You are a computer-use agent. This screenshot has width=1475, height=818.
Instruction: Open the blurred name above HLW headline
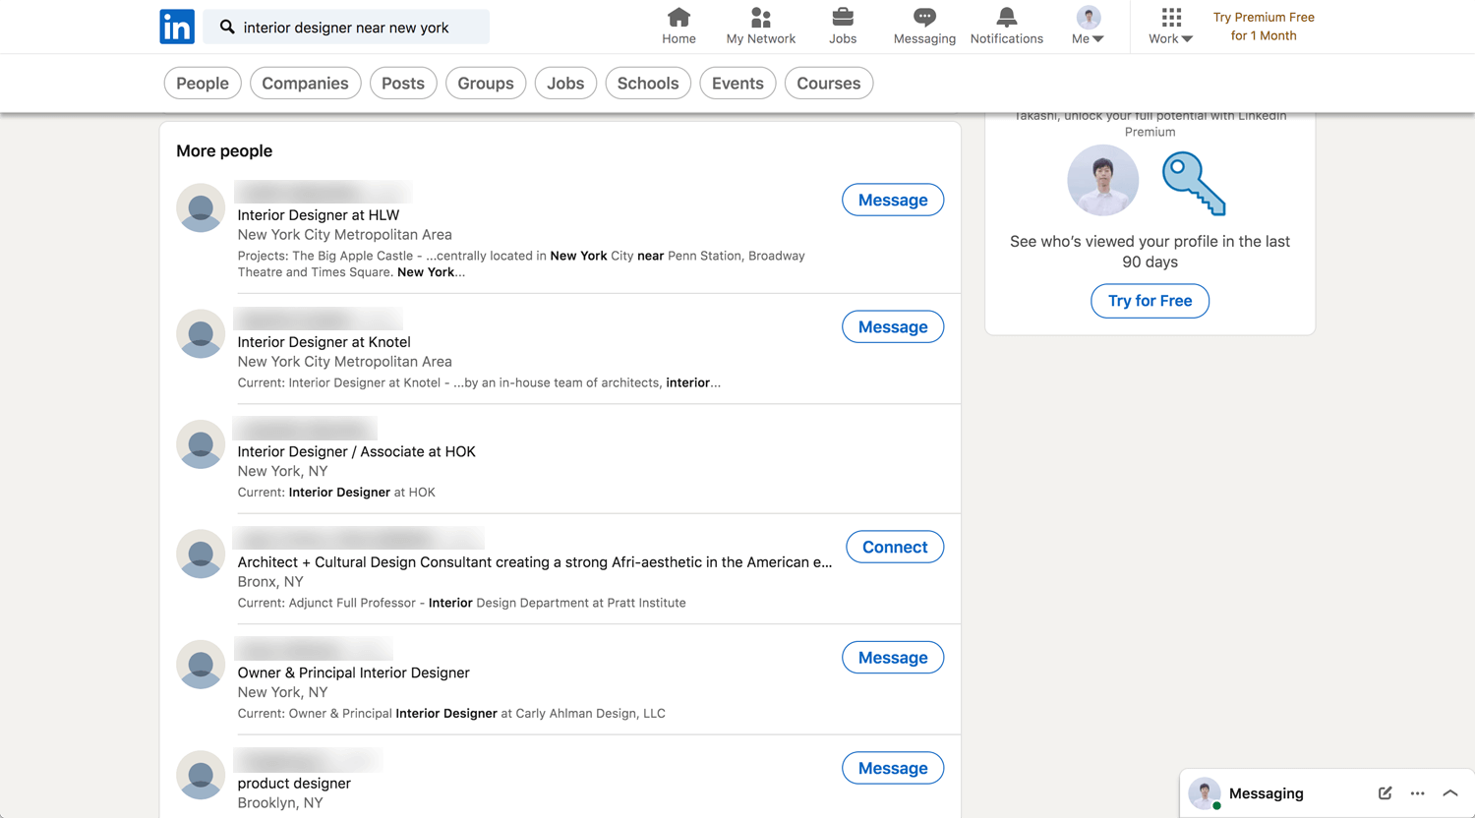(x=323, y=192)
